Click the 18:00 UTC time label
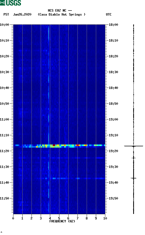Viewport: 145px width, 235px height. point(113,25)
